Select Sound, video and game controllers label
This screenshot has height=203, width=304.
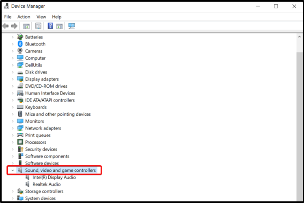coord(60,170)
